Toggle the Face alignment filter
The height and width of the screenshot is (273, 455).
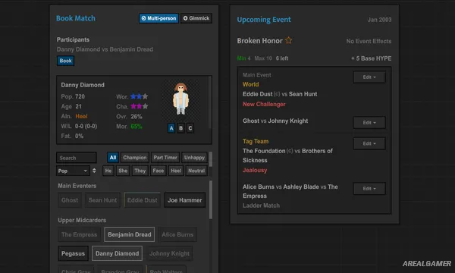(158, 171)
